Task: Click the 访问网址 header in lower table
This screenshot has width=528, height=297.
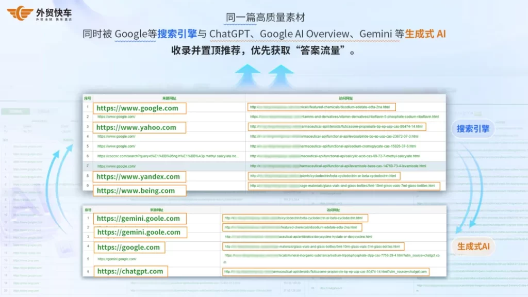Action: pyautogui.click(x=331, y=210)
